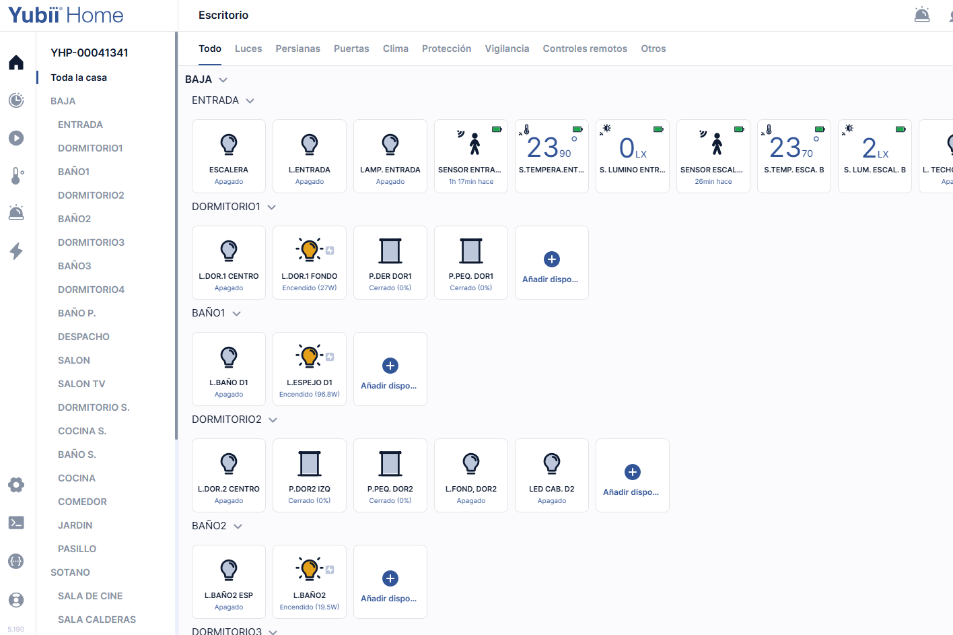This screenshot has height=635, width=953.
Task: Select SALON TV in room list
Action: pos(81,384)
